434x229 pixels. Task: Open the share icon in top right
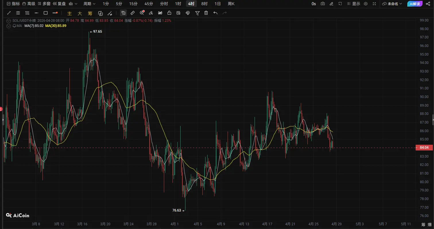point(428,4)
